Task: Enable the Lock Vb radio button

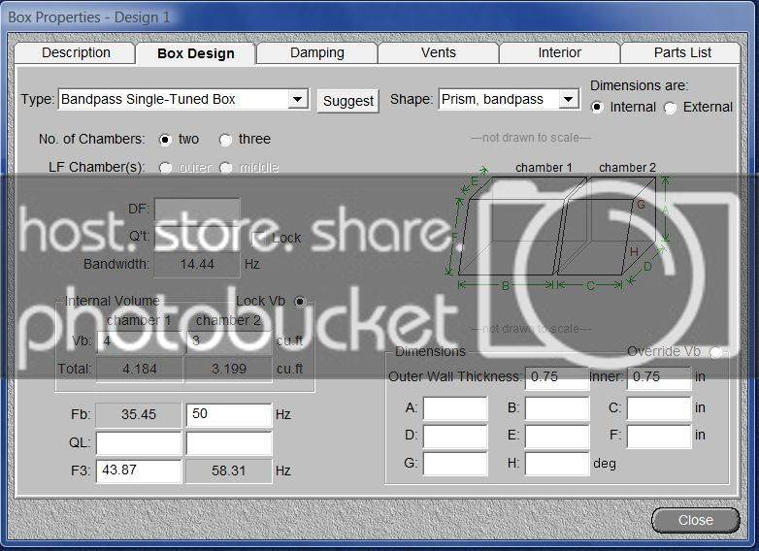Action: pyautogui.click(x=300, y=302)
